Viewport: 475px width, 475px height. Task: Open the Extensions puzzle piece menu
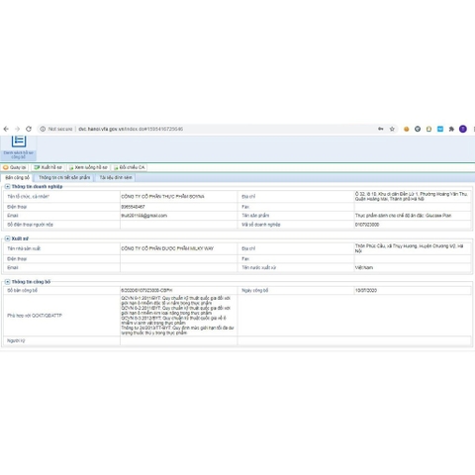point(451,129)
